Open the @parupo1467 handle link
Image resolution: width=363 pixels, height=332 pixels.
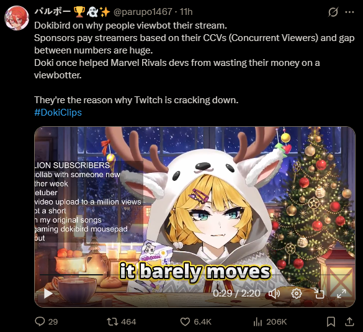[143, 12]
